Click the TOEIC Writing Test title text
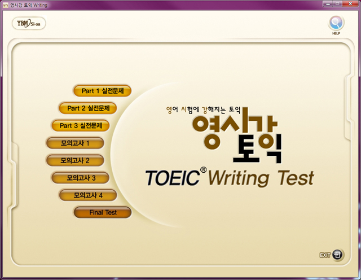361x280 pixels. (x=229, y=178)
